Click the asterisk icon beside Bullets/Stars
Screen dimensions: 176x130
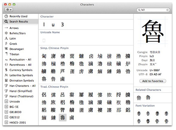point(6,33)
